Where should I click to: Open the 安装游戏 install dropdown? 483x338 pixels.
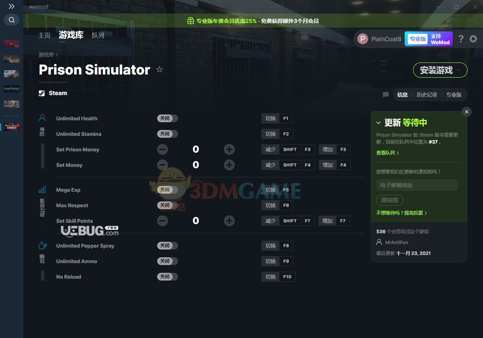[x=440, y=70]
